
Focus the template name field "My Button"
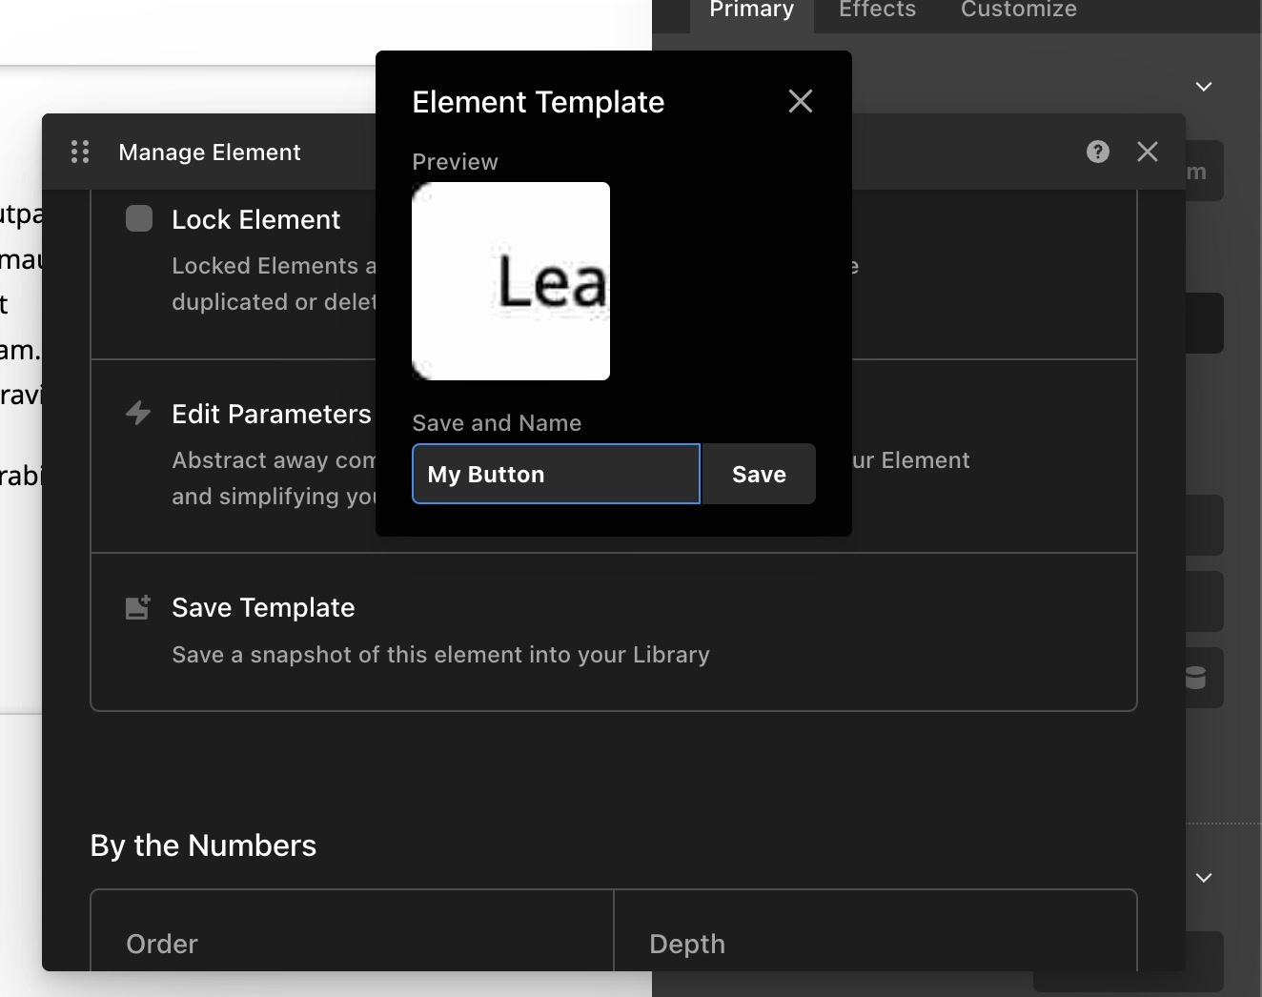(556, 474)
